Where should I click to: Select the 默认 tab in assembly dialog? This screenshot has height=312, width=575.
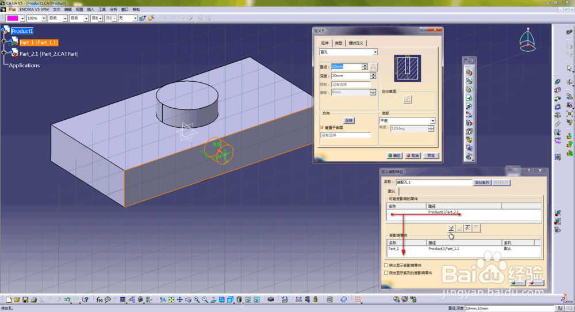[392, 191]
